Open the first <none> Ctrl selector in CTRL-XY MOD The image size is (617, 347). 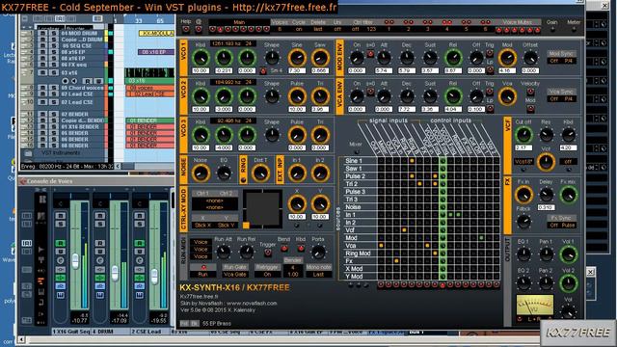pyautogui.click(x=214, y=200)
